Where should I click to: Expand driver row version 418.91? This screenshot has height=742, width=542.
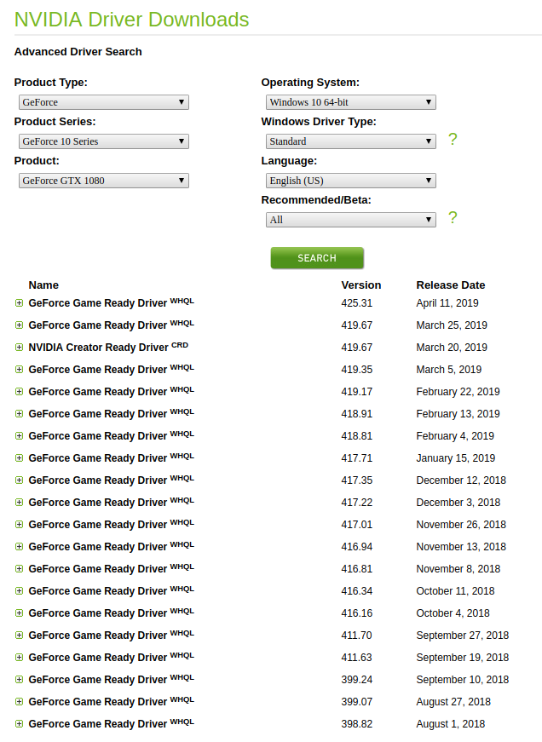click(19, 413)
